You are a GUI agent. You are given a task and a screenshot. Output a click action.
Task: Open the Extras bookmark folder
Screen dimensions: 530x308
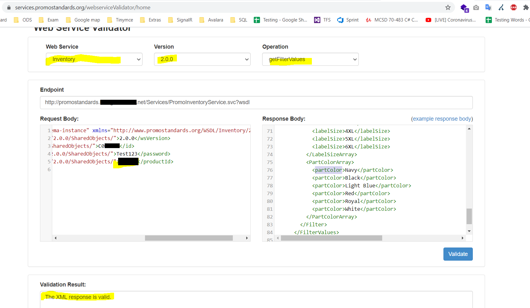[151, 20]
